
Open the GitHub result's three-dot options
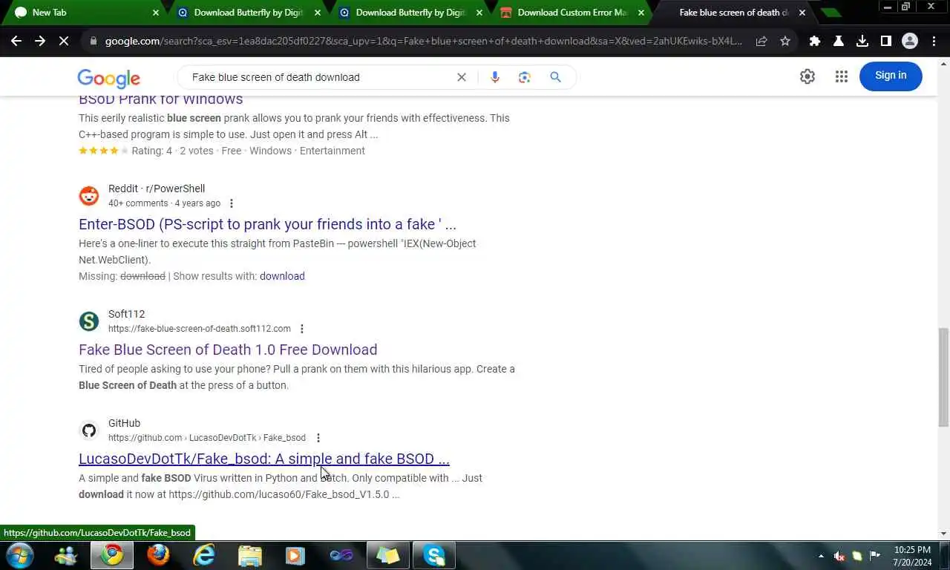click(x=318, y=438)
